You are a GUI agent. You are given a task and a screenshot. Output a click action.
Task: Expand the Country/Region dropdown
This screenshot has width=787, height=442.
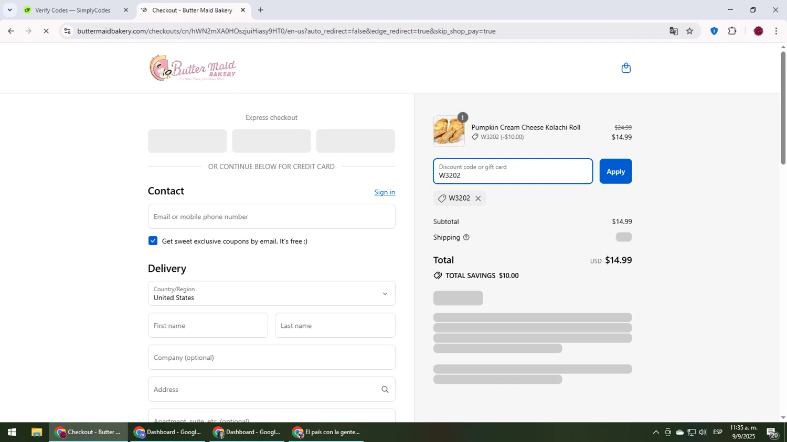click(x=271, y=293)
